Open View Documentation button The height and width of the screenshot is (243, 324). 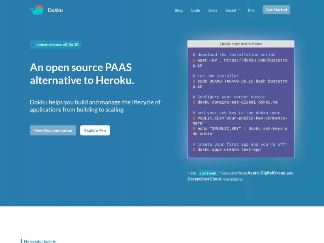tap(53, 130)
